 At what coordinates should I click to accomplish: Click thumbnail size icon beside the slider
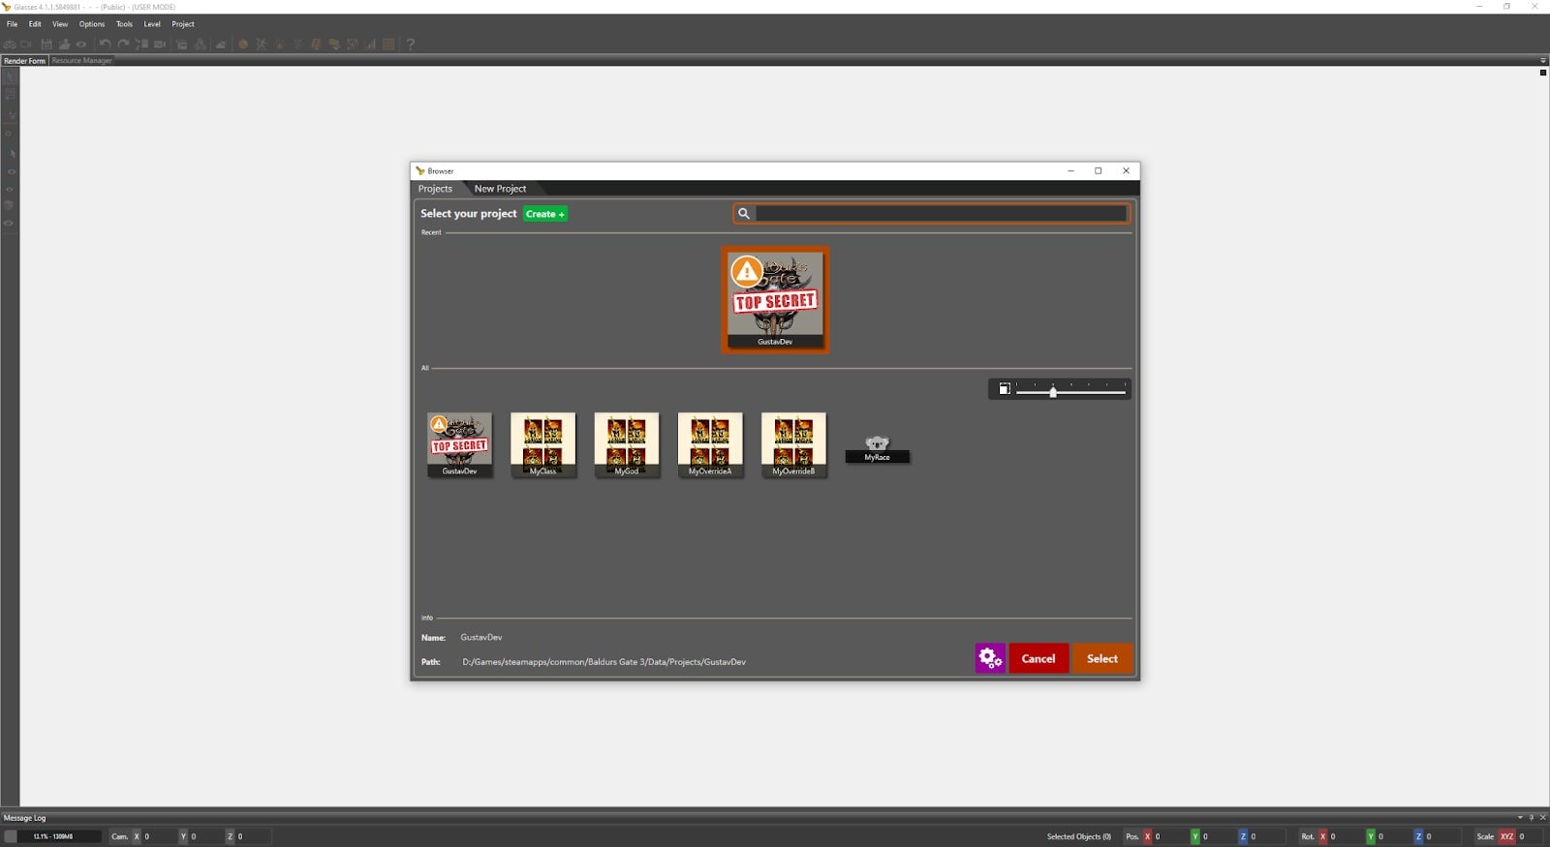[x=1005, y=389]
